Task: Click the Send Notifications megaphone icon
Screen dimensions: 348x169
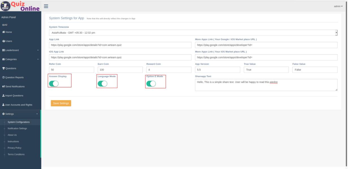Action: click(x=4, y=86)
